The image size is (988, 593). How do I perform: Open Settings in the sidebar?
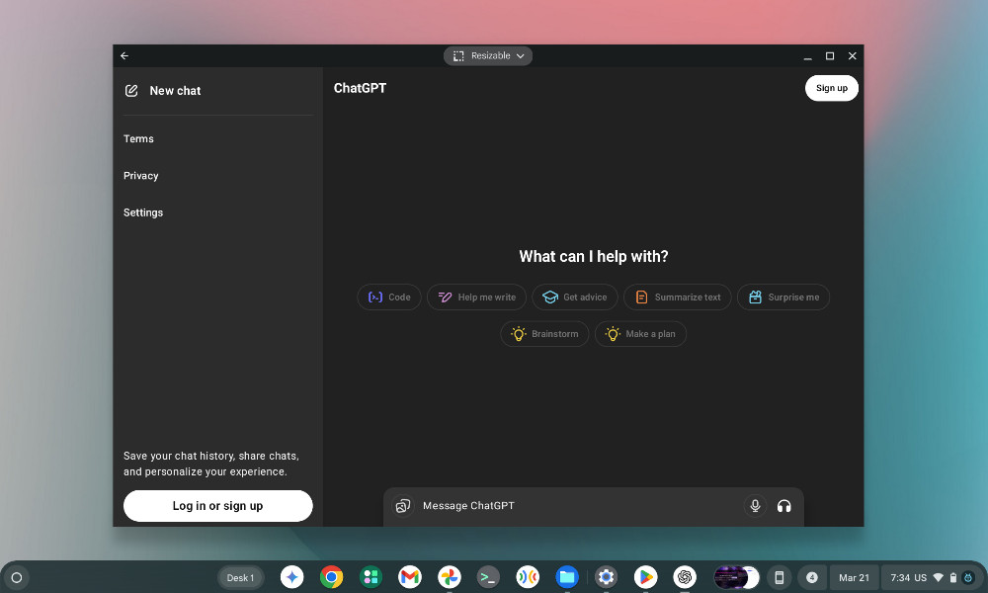click(143, 212)
